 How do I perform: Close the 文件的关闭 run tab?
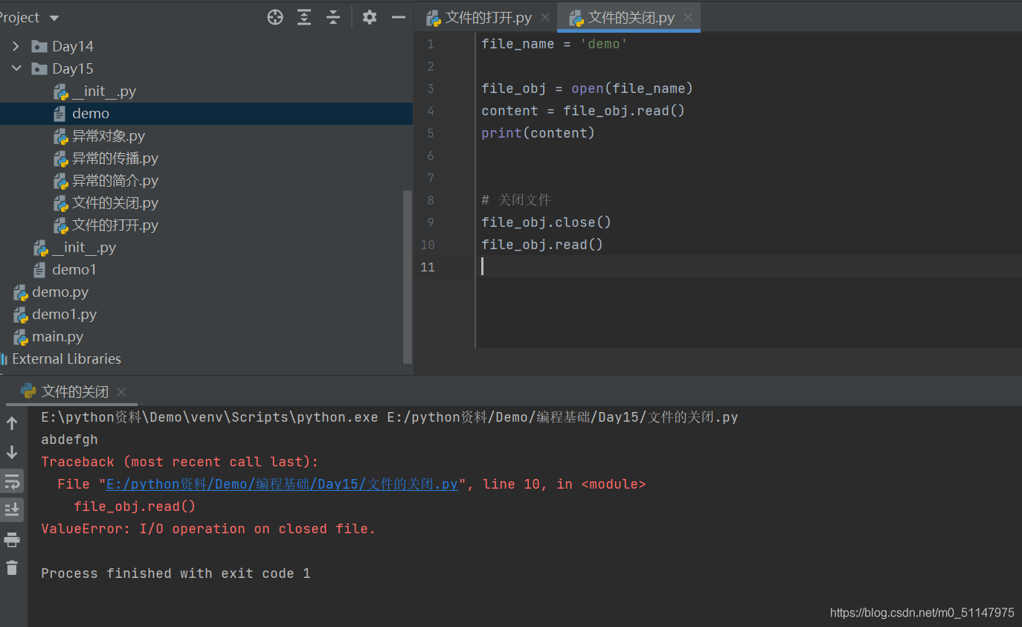(121, 392)
